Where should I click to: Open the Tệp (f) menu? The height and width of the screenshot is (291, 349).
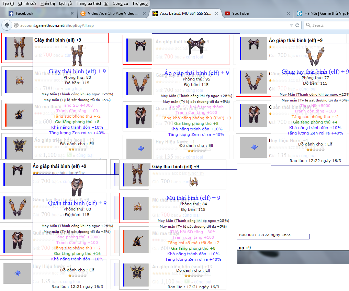(x=8, y=3)
